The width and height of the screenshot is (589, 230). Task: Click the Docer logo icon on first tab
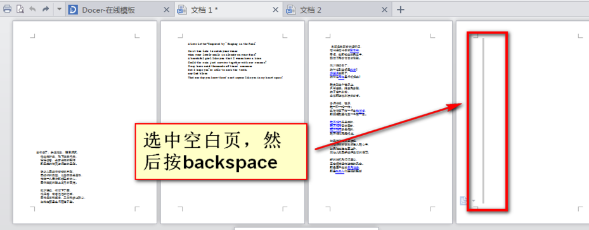click(x=74, y=10)
